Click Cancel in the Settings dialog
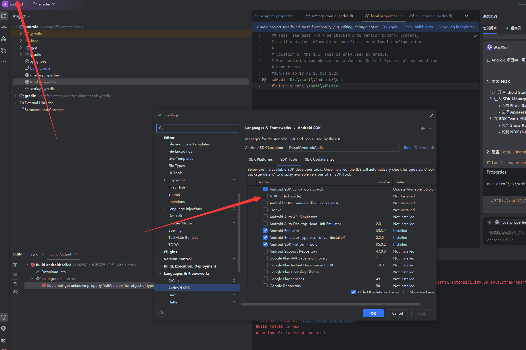526x350 pixels. click(397, 313)
